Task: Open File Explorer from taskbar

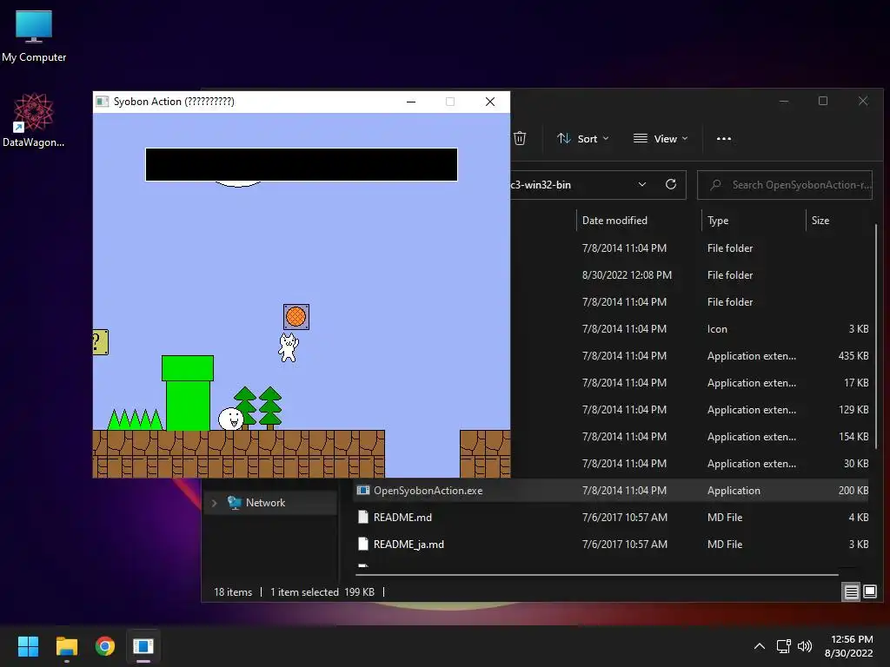Action: click(x=66, y=646)
